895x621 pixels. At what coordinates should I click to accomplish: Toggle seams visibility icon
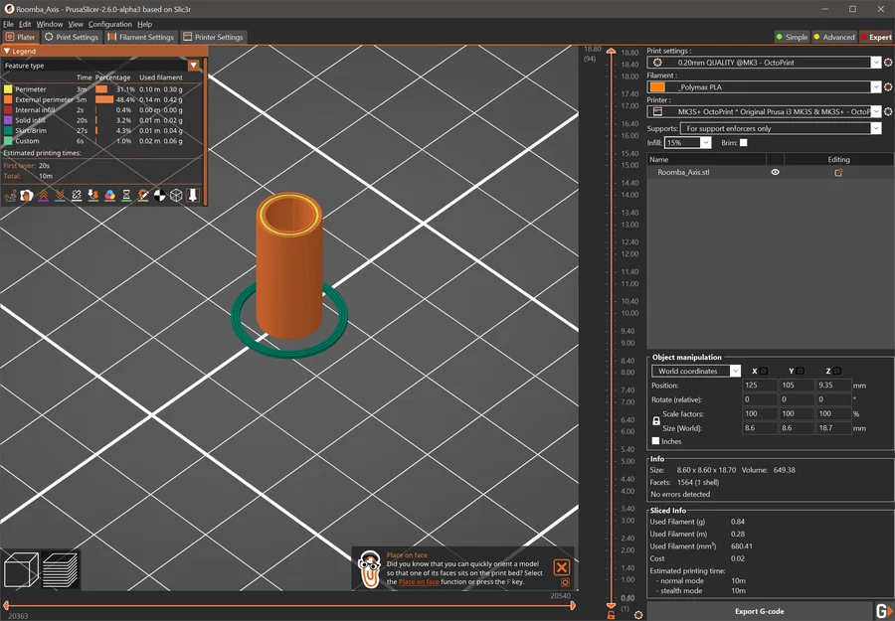(77, 196)
